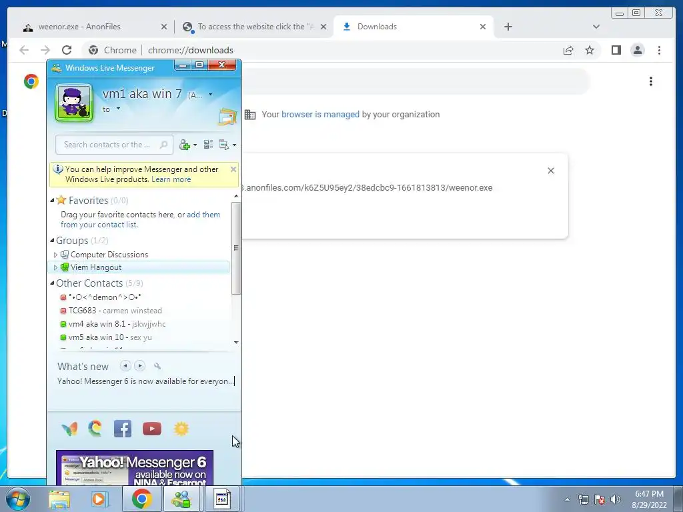
Task: Open the personal message dropdown arrow
Action: [x=118, y=109]
